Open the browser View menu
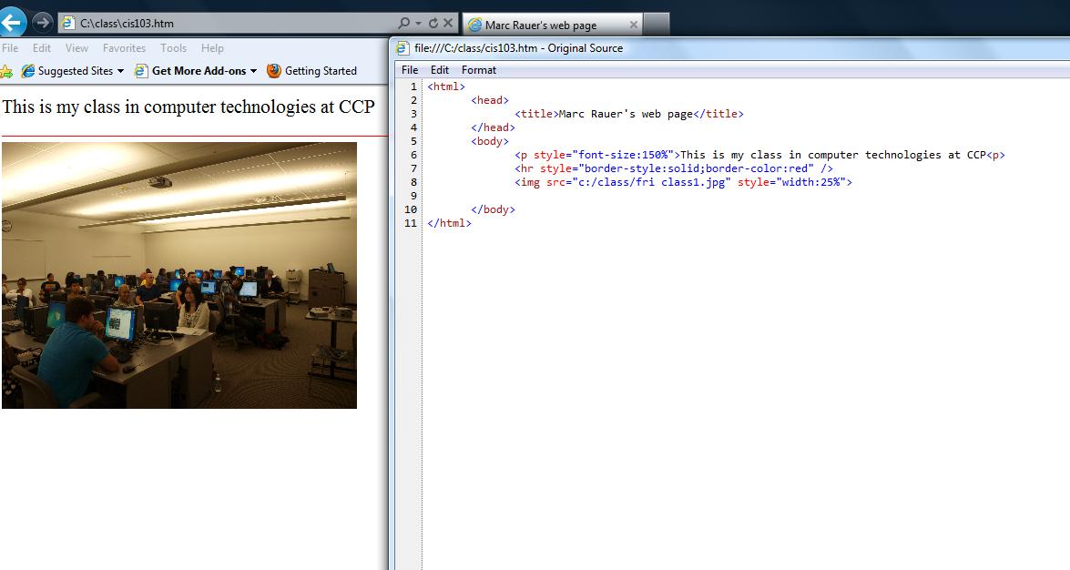Viewport: 1070px width, 570px height. [76, 47]
